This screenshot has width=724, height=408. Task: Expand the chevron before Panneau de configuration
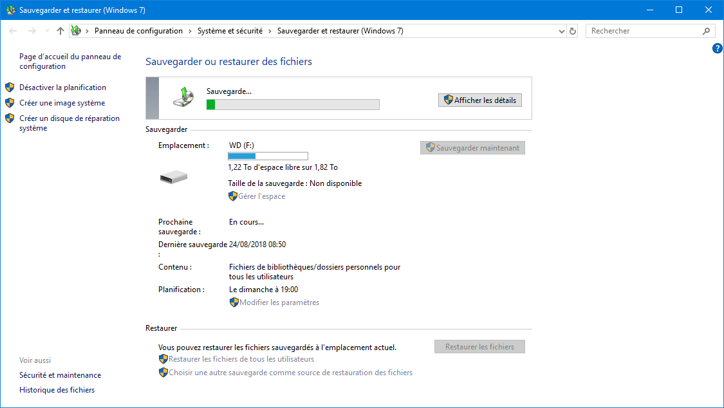[87, 32]
